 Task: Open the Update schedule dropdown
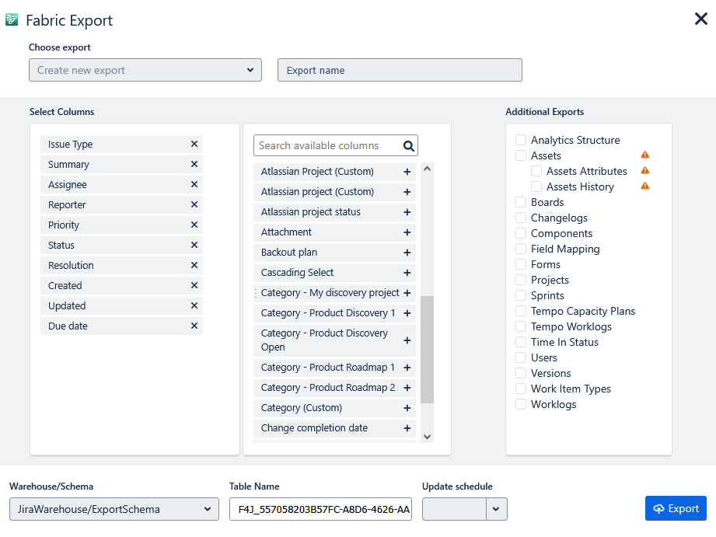[x=497, y=509]
